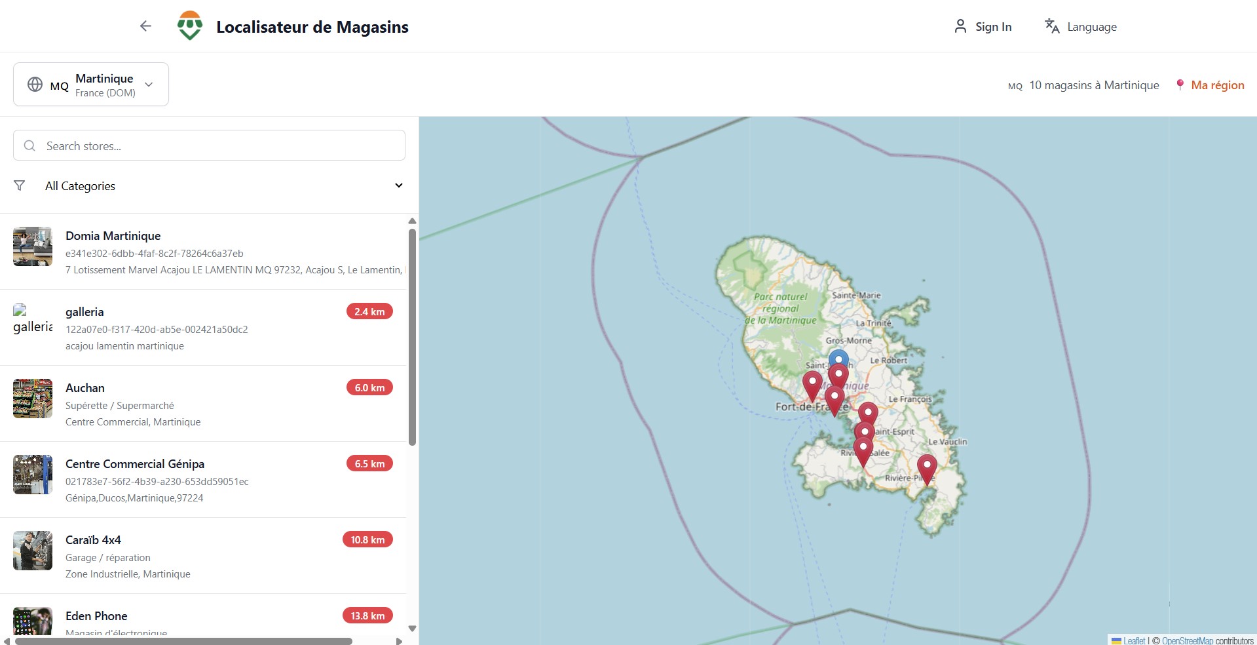The image size is (1257, 645).
Task: Select the Auchan store name
Action: pos(85,388)
